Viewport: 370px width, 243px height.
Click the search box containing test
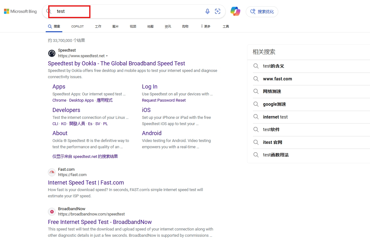134,11
